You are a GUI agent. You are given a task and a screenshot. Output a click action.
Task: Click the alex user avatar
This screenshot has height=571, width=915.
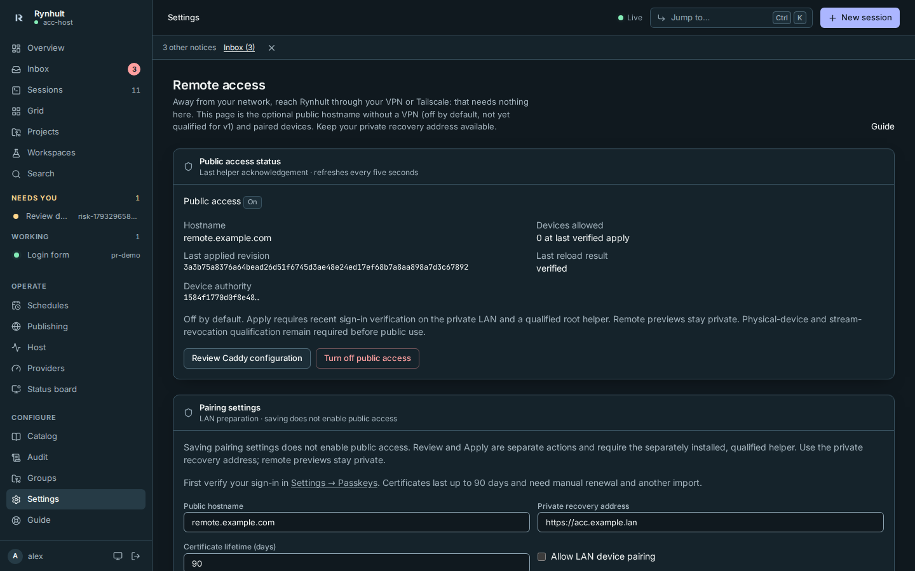[x=15, y=556]
